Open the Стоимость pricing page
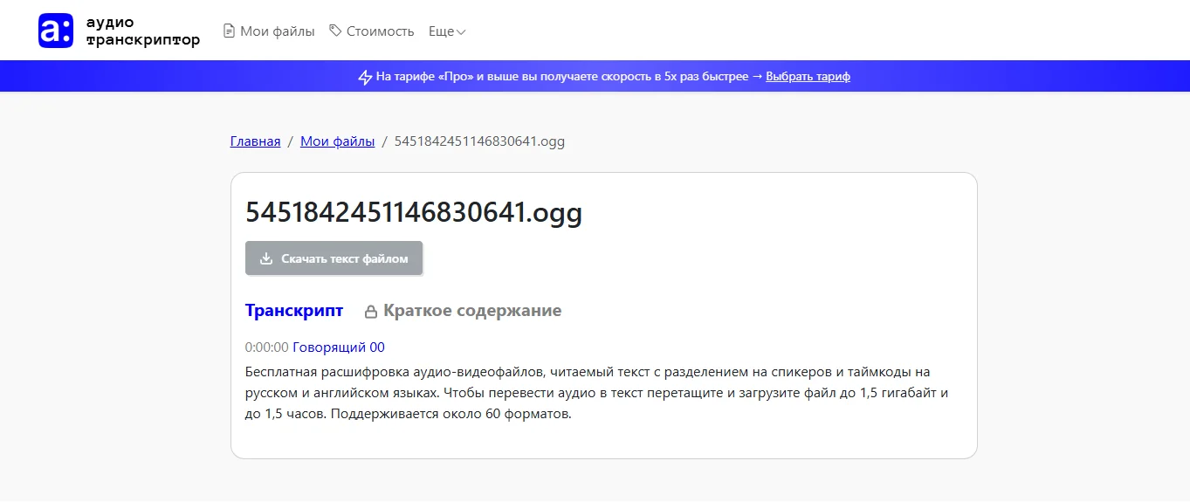 click(x=380, y=31)
